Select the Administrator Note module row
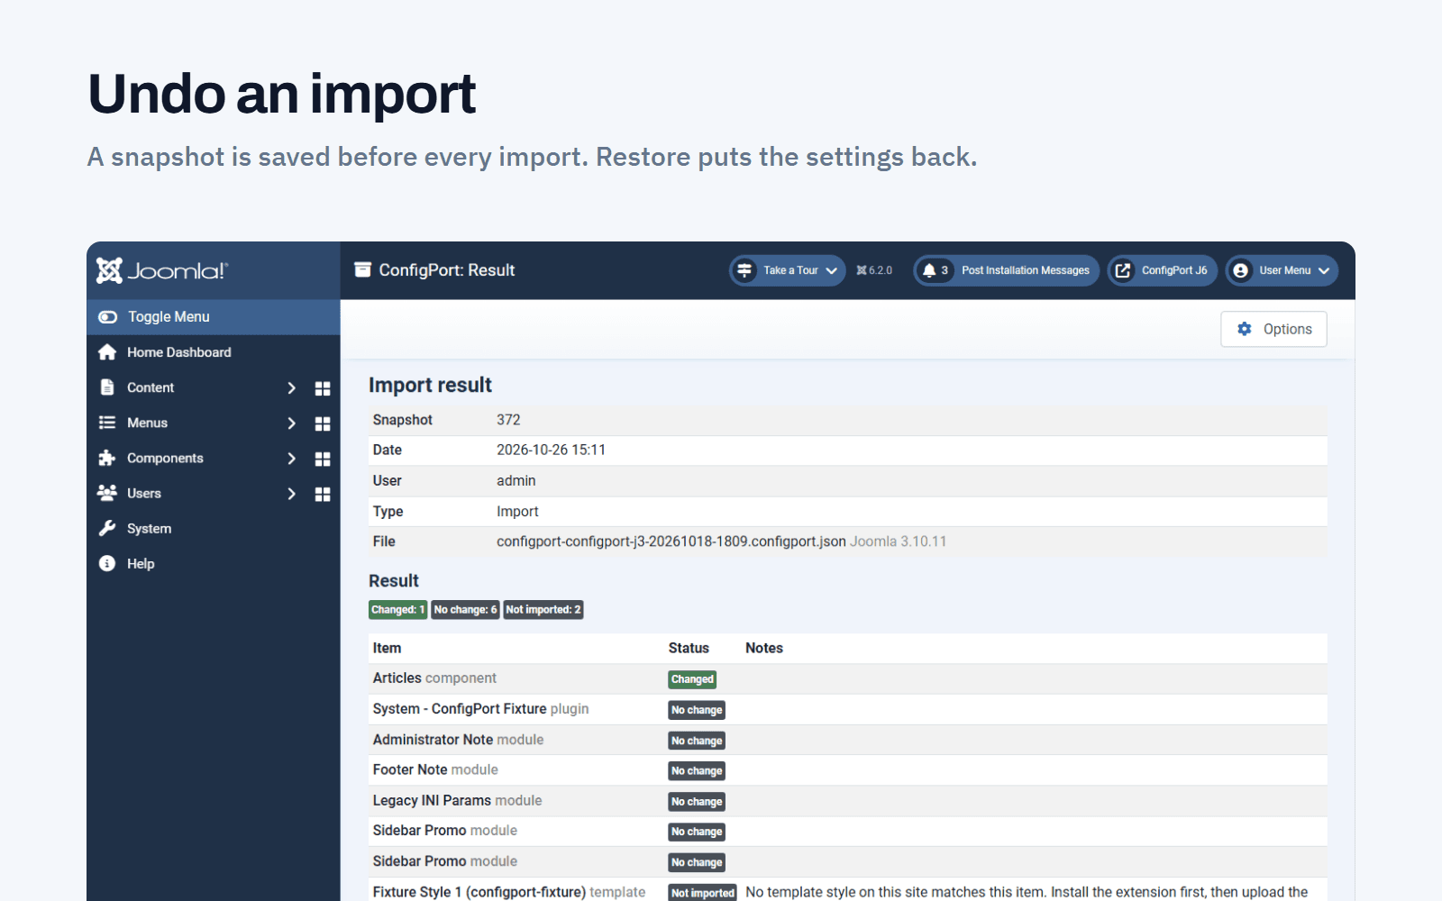Viewport: 1442px width, 901px height. coord(847,740)
